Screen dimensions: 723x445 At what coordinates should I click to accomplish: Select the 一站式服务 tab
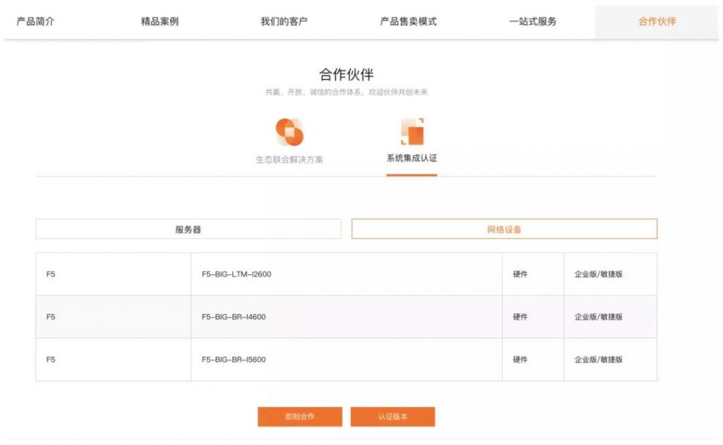(532, 21)
